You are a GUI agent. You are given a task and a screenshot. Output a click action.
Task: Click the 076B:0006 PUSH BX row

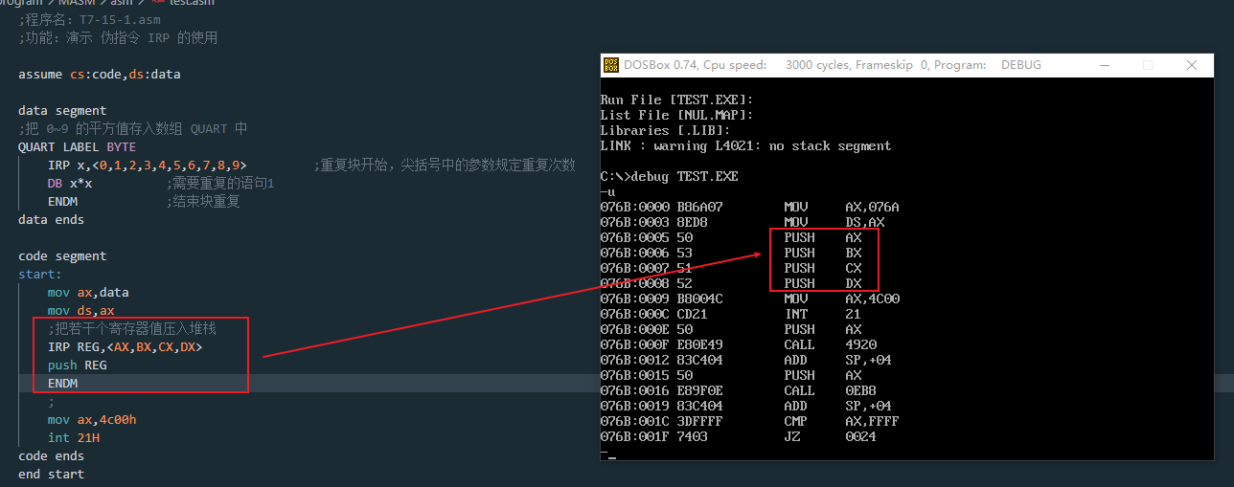[731, 253]
